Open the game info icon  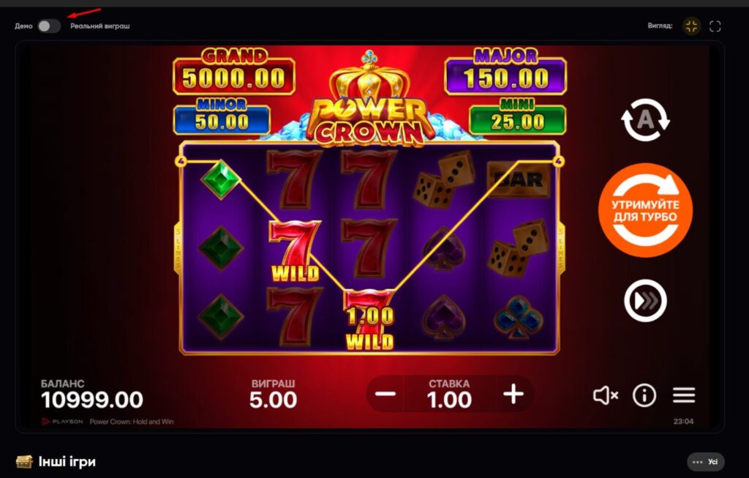coord(644,395)
